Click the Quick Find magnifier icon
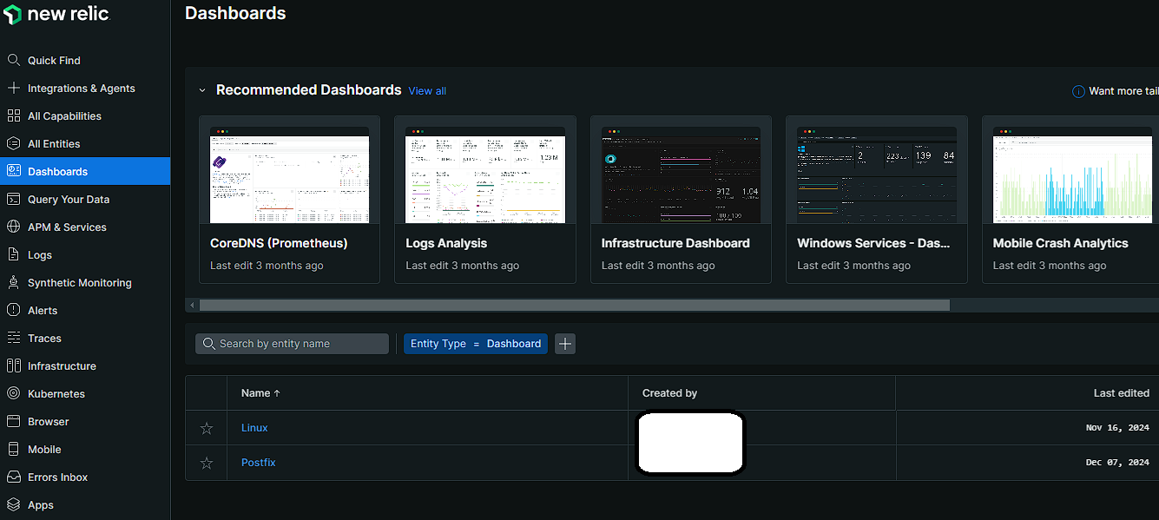 tap(13, 60)
